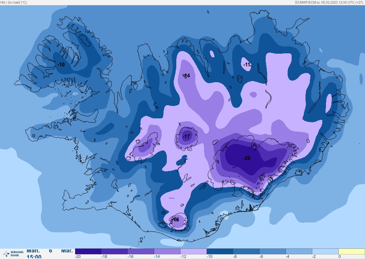Click the legend tick label -12
The height and width of the screenshot is (259, 365).
pyautogui.click(x=183, y=257)
